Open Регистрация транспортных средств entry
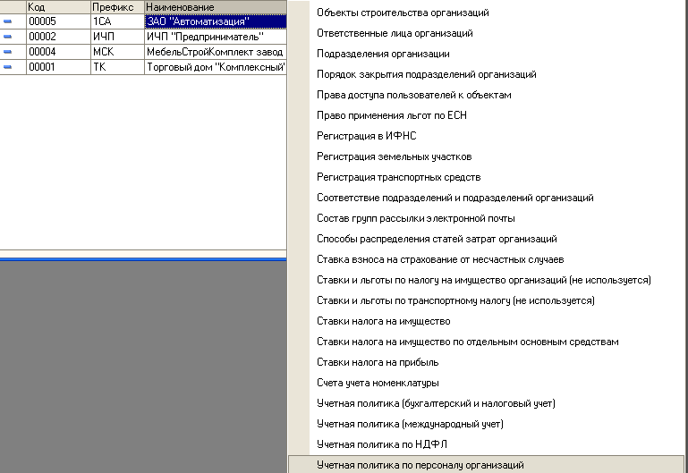The width and height of the screenshot is (688, 473). click(x=398, y=177)
